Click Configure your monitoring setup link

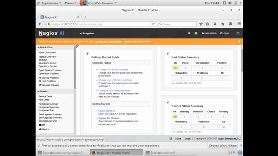114,91
